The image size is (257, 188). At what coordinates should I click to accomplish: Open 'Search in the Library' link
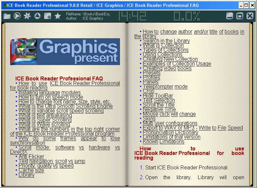(x=166, y=41)
